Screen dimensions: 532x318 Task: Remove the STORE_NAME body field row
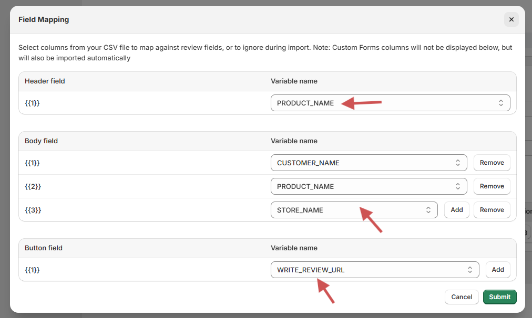[492, 210]
